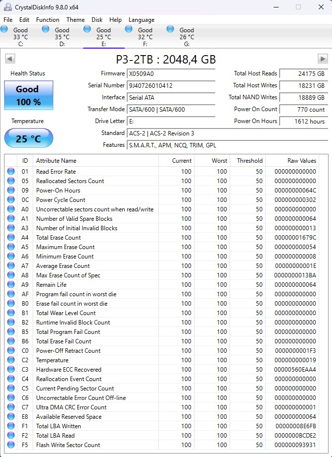This screenshot has width=332, height=457.
Task: Select the E: drive tab
Action: [104, 37]
